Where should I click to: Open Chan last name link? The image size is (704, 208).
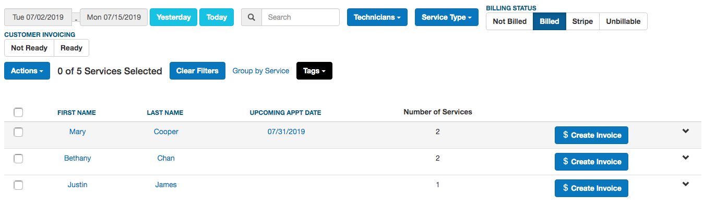point(166,158)
